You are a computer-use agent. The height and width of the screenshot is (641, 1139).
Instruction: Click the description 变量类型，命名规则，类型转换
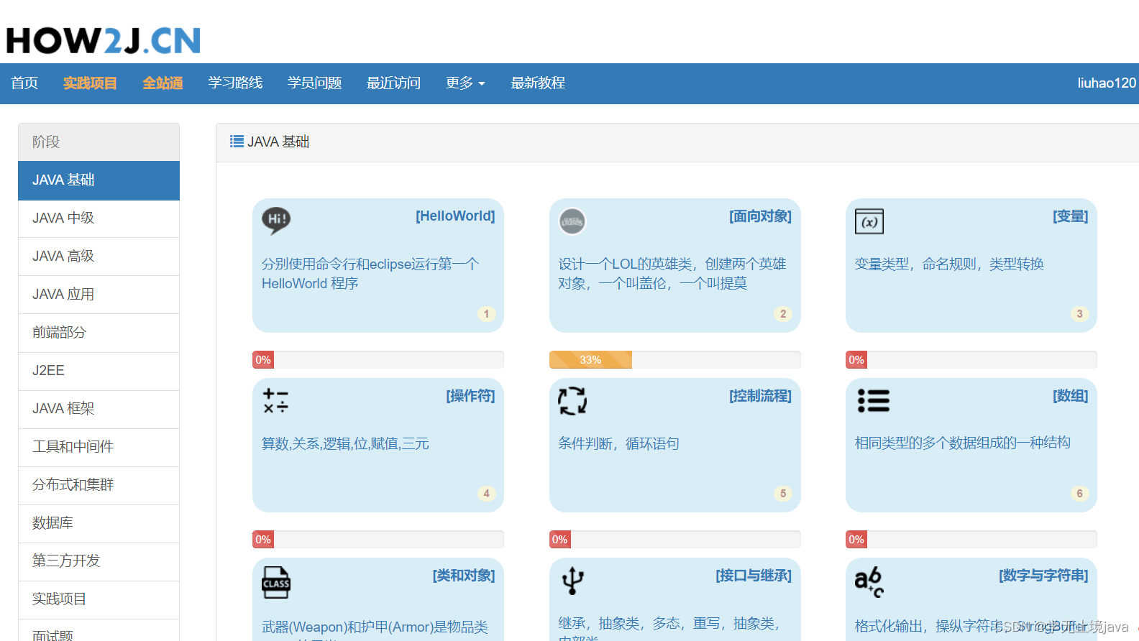[949, 264]
